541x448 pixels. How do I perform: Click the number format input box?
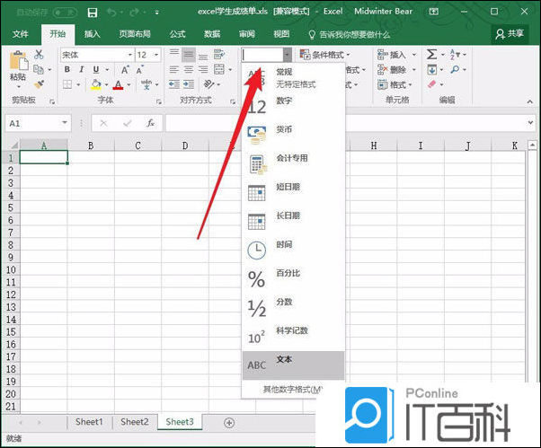pyautogui.click(x=262, y=55)
